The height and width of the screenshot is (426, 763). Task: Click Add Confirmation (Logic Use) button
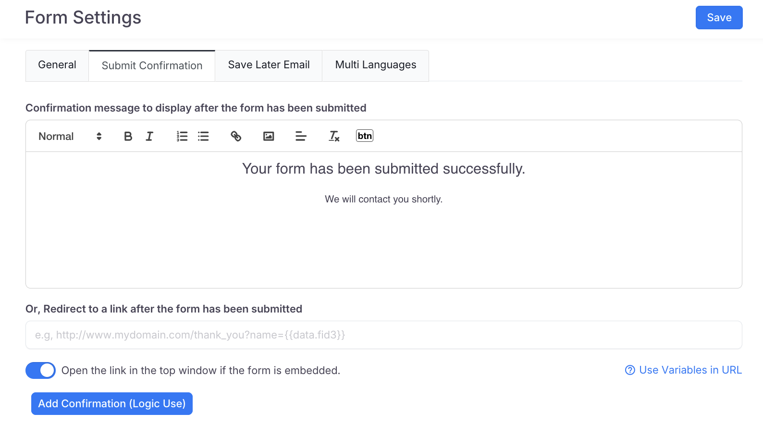pos(112,404)
